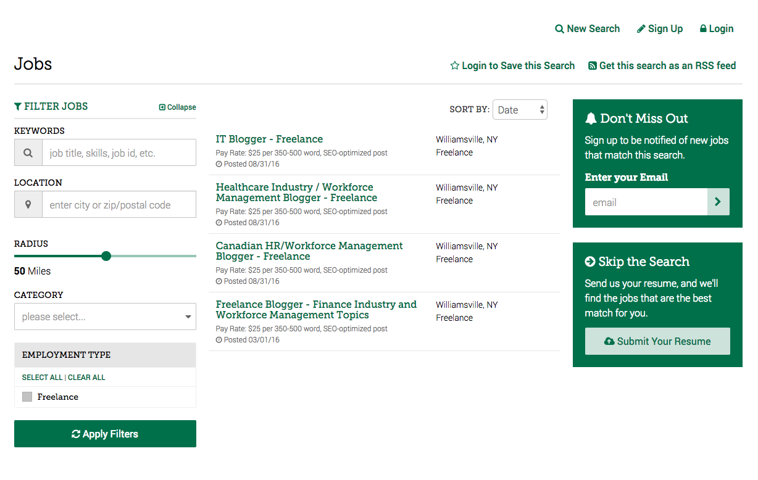Click the refresh icon on Apply Filters

[76, 434]
